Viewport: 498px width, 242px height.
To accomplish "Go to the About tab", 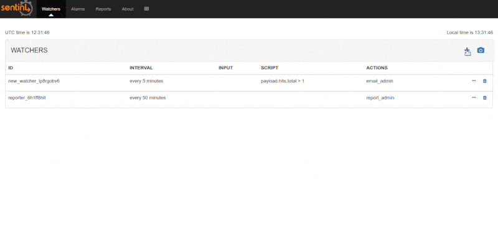I will pos(128,9).
